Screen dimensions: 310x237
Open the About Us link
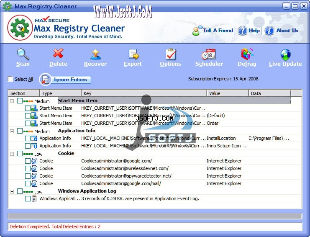287,31
